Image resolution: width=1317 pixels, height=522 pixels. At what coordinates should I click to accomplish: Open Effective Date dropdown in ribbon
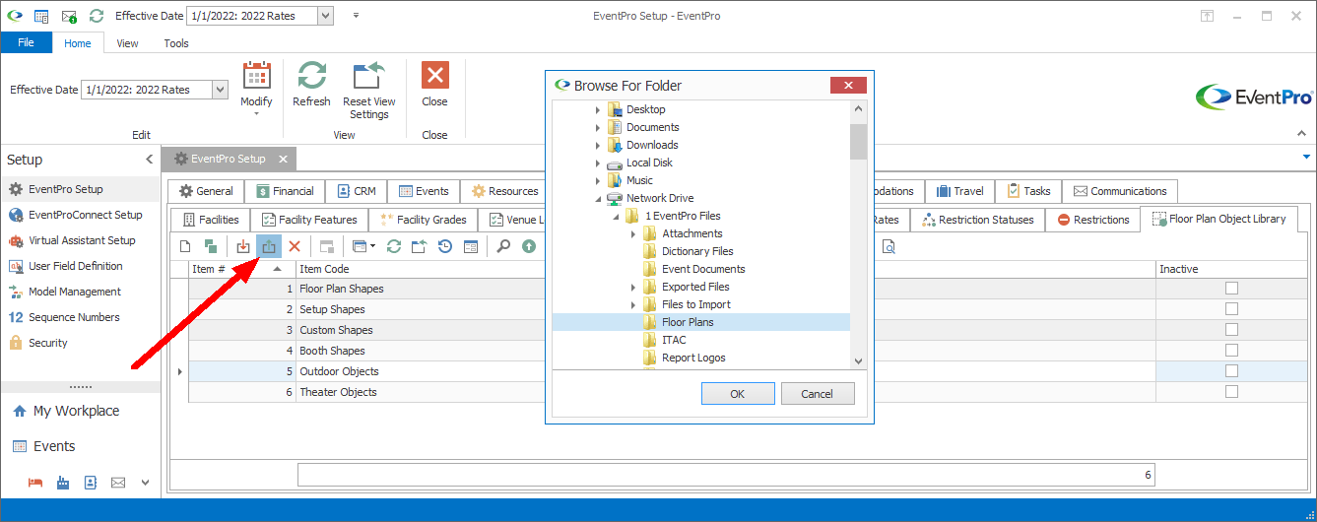[221, 90]
